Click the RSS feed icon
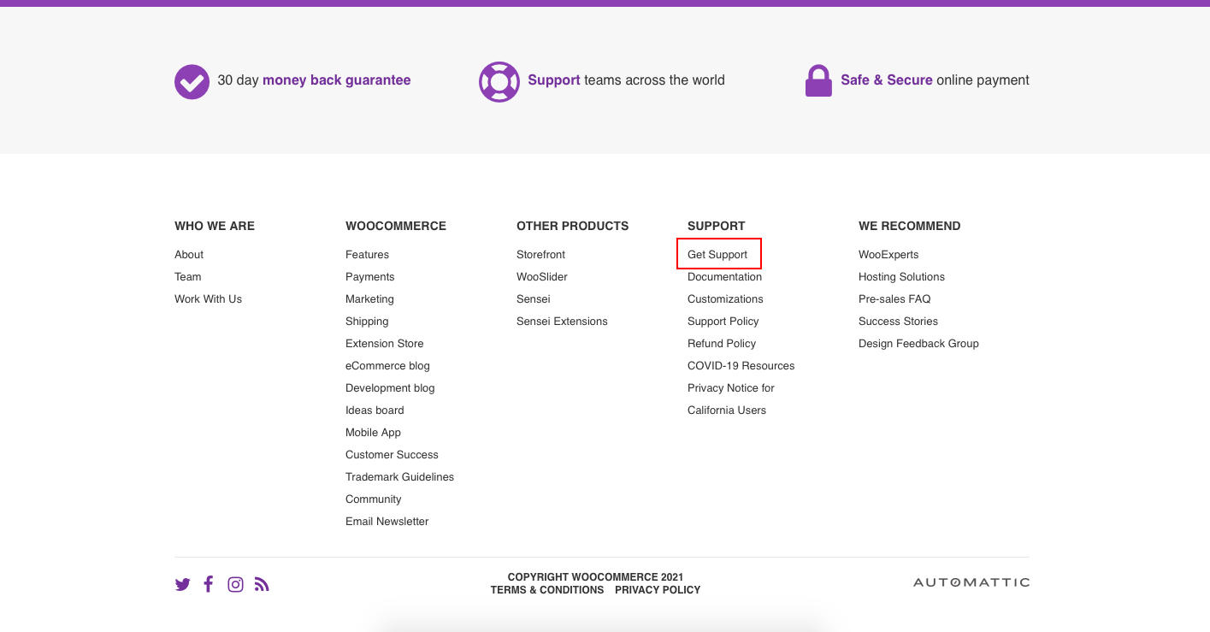The height and width of the screenshot is (632, 1210). point(262,585)
